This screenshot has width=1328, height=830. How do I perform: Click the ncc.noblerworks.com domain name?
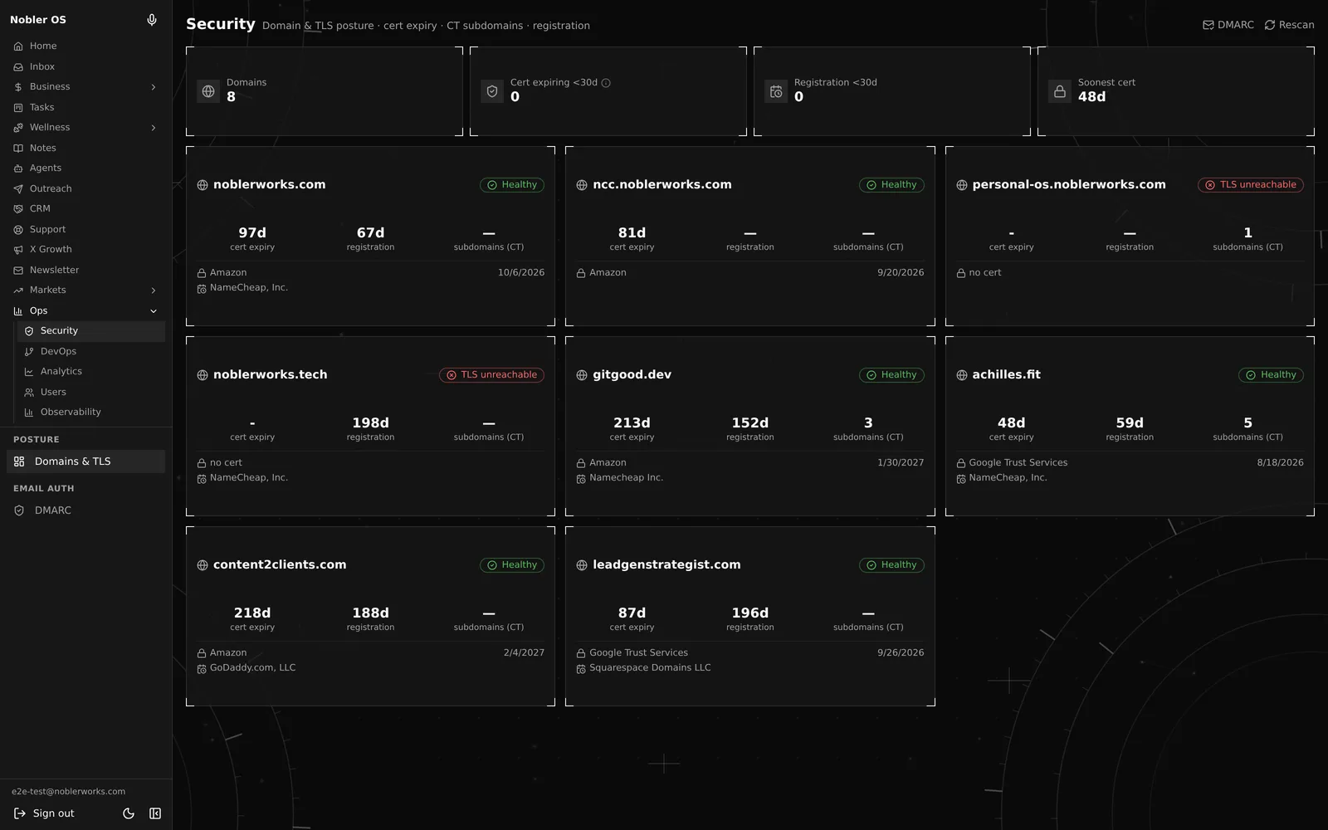tap(662, 185)
